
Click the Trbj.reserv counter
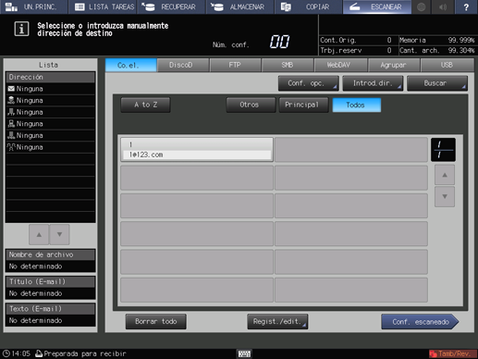tap(356, 50)
